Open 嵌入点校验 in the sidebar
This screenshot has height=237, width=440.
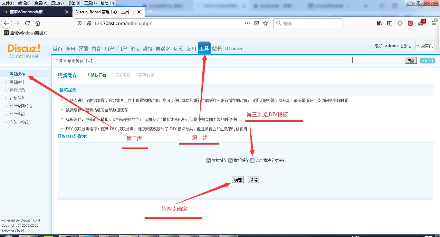[x=19, y=122]
